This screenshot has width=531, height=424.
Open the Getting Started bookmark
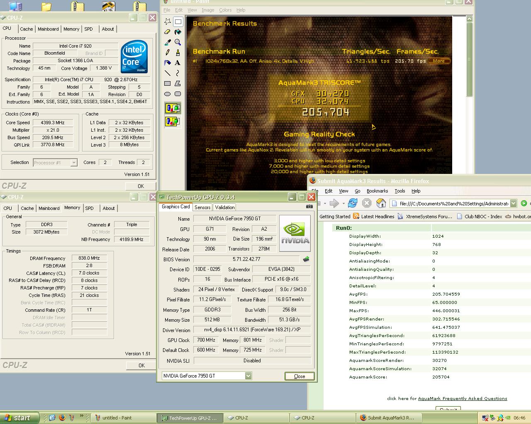click(335, 216)
